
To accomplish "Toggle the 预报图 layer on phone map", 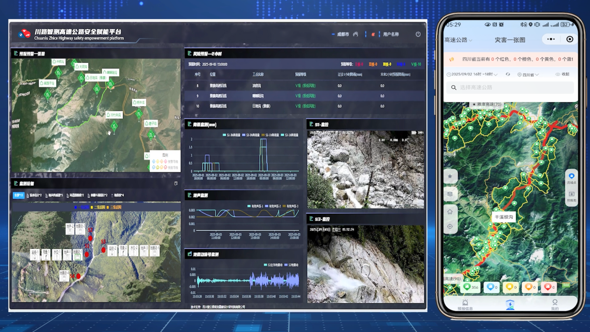I will click(x=571, y=196).
